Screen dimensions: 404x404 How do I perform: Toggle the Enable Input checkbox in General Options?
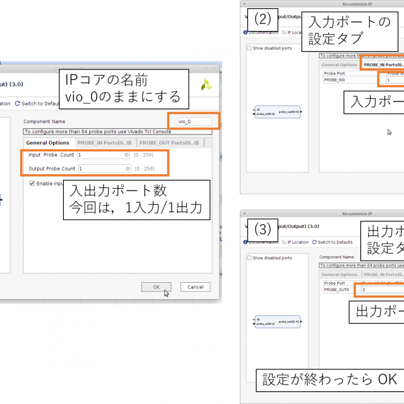coord(33,184)
